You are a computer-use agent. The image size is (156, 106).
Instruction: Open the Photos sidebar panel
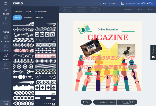pyautogui.click(x=6, y=30)
